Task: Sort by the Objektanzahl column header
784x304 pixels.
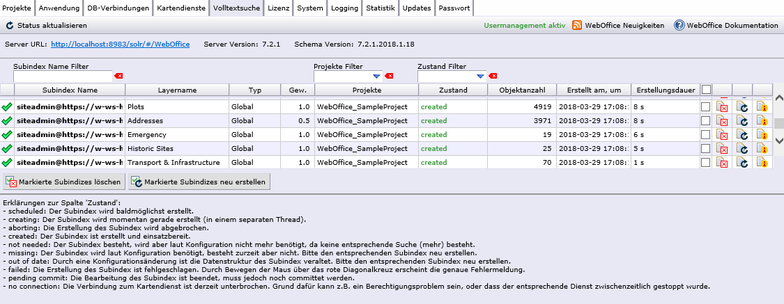Action: [x=522, y=90]
